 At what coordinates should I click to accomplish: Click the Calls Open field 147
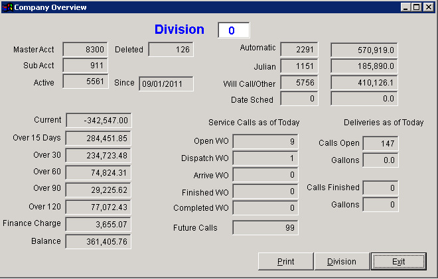pyautogui.click(x=380, y=143)
